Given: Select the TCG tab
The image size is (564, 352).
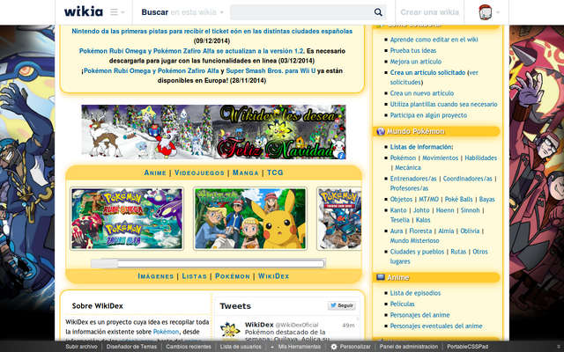Looking at the screenshot, I should click(x=275, y=172).
